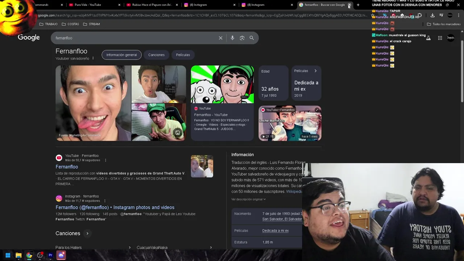This screenshot has width=464, height=261.
Task: Open the Películas card arrow
Action: [x=315, y=71]
